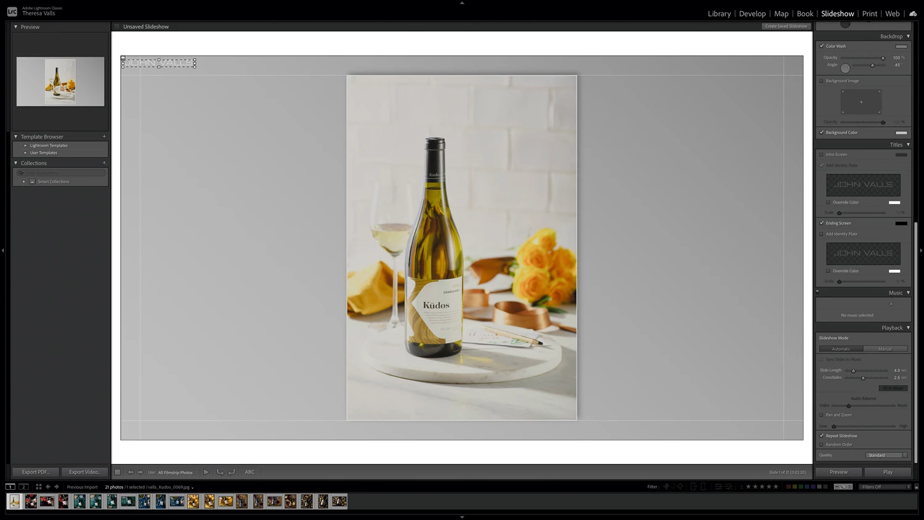
Task: Open grid view from filmstrip icon
Action: [x=38, y=487]
